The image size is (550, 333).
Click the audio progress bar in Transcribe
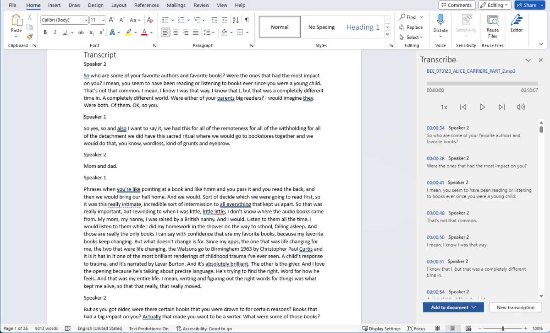(482, 83)
